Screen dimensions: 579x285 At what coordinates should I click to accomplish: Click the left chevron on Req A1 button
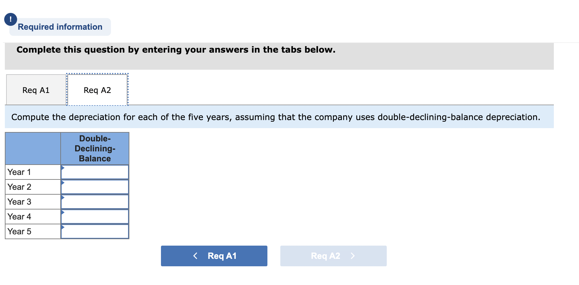coord(195,256)
